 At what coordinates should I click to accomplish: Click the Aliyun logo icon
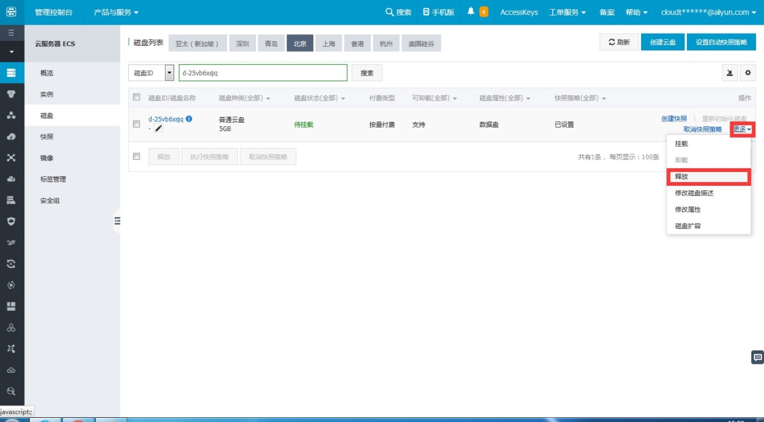tap(11, 12)
